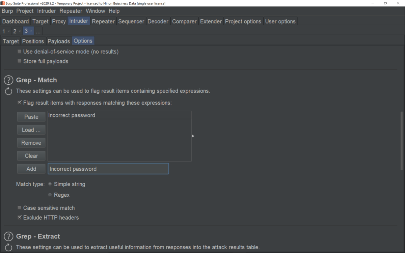This screenshot has height=253, width=405.
Task: Minimize the Burp Suite window
Action: [373, 3]
